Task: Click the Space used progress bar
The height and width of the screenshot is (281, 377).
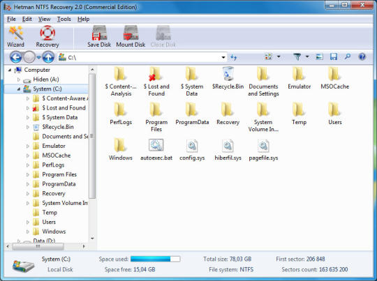Action: coord(155,259)
